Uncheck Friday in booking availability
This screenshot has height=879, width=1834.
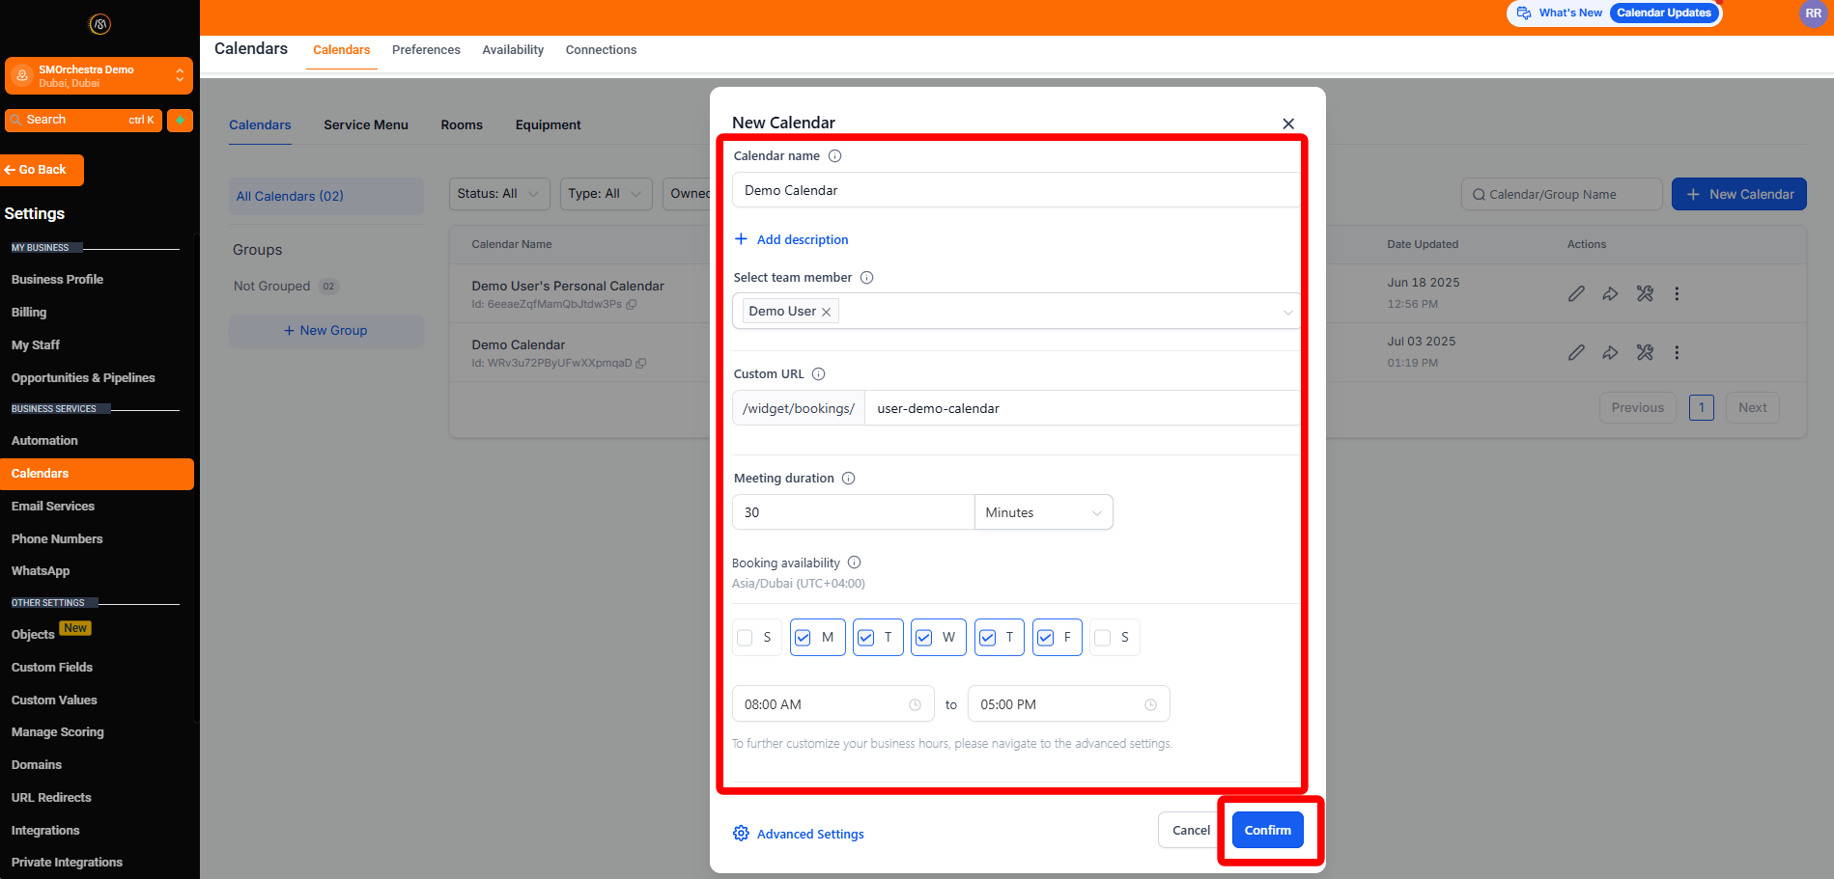point(1044,637)
